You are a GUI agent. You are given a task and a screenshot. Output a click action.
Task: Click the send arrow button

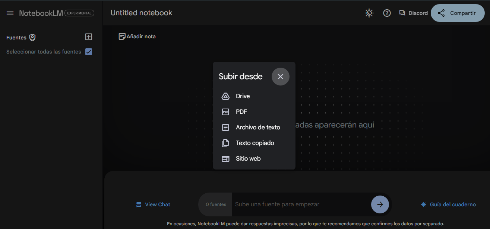coord(380,204)
